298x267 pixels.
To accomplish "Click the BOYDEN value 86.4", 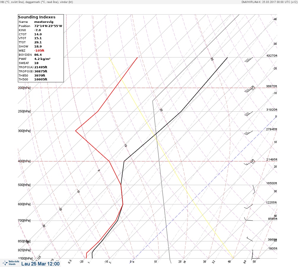I will (x=38, y=55).
